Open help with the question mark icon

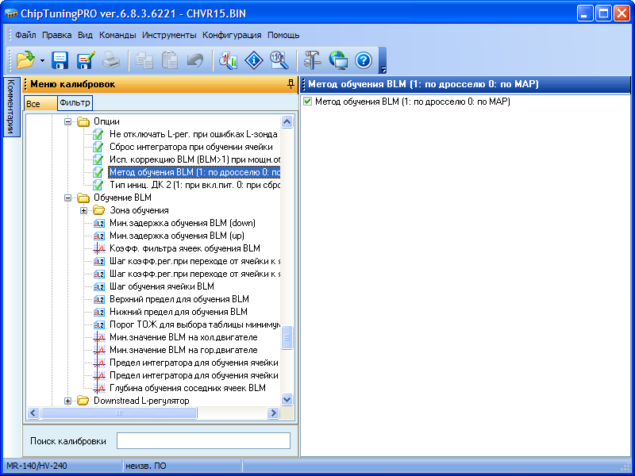click(x=364, y=59)
